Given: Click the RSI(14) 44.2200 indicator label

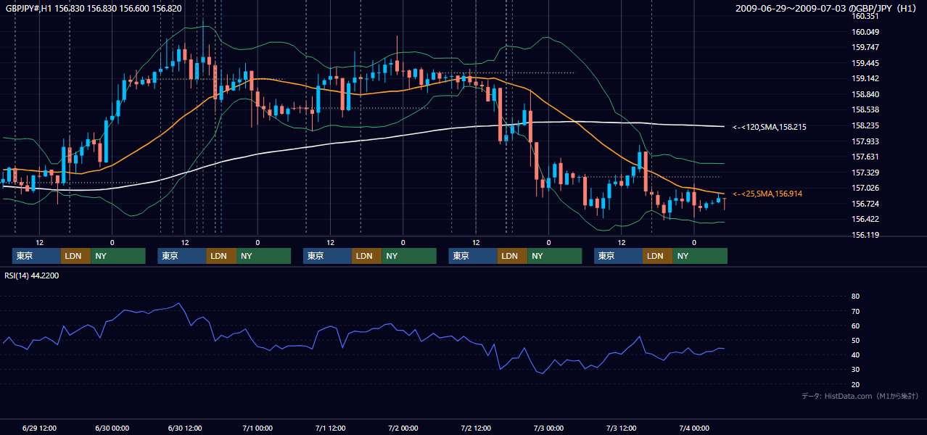Looking at the screenshot, I should click(32, 275).
